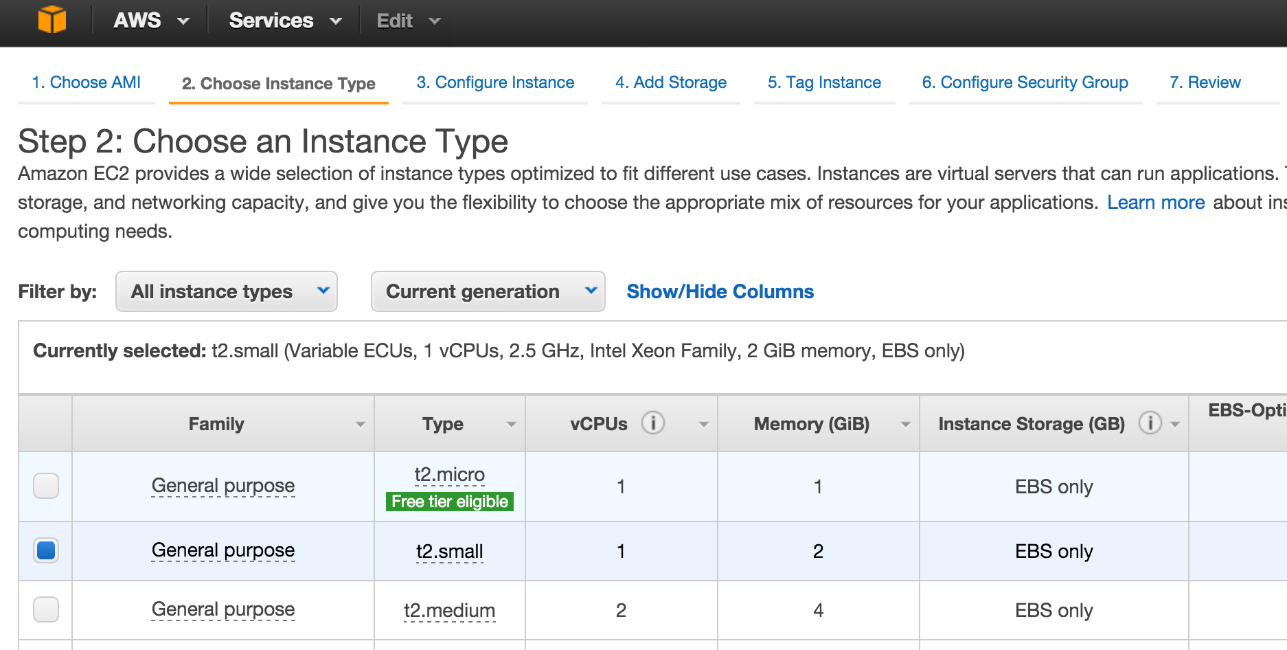Image resolution: width=1287 pixels, height=650 pixels.
Task: Go to the 7. Review tab
Action: tap(1205, 82)
